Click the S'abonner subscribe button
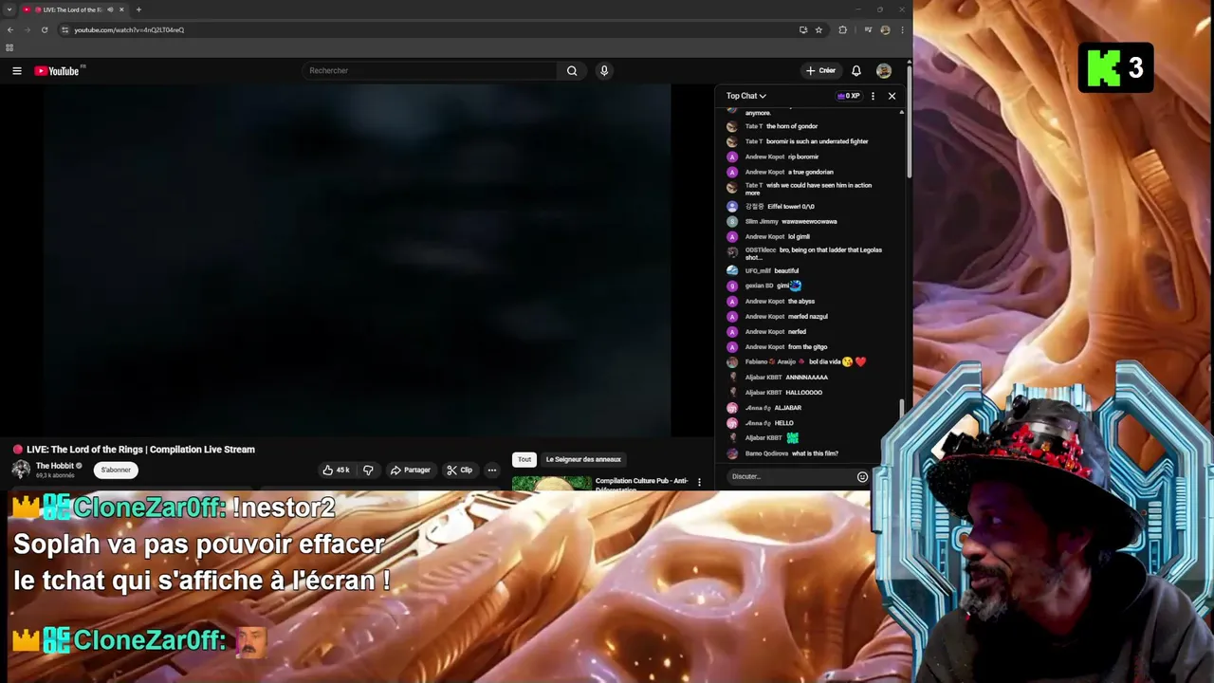This screenshot has width=1214, height=683. click(116, 470)
